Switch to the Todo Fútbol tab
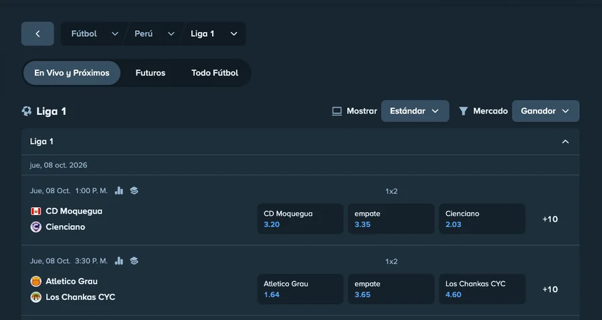The height and width of the screenshot is (320, 602). click(215, 73)
